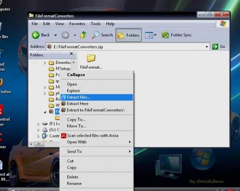Go up one folder level icon
Image resolution: width=240 pixels, height=191 pixels.
tap(83, 35)
